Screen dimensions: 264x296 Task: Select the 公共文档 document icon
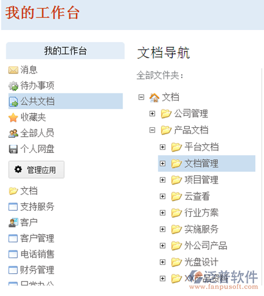point(13,102)
